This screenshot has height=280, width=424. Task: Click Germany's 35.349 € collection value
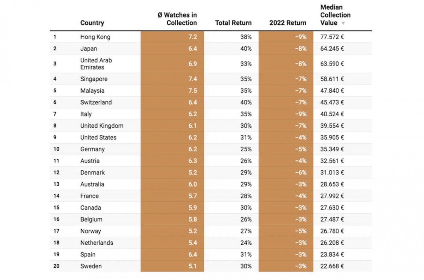pos(331,149)
